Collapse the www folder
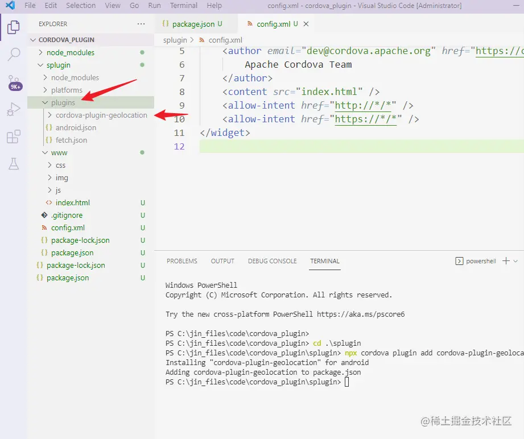This screenshot has width=524, height=439. click(91, 152)
